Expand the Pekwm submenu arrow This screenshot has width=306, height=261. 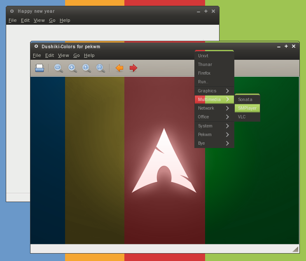(x=227, y=134)
